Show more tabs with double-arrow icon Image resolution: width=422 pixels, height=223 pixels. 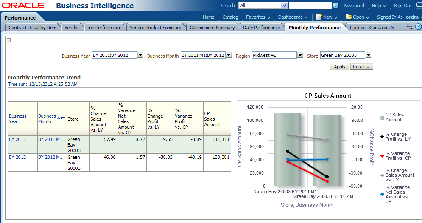[x=393, y=28]
